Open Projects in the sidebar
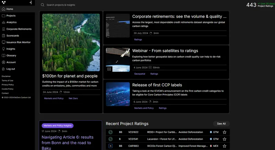This screenshot has height=150, width=275. point(18,15)
